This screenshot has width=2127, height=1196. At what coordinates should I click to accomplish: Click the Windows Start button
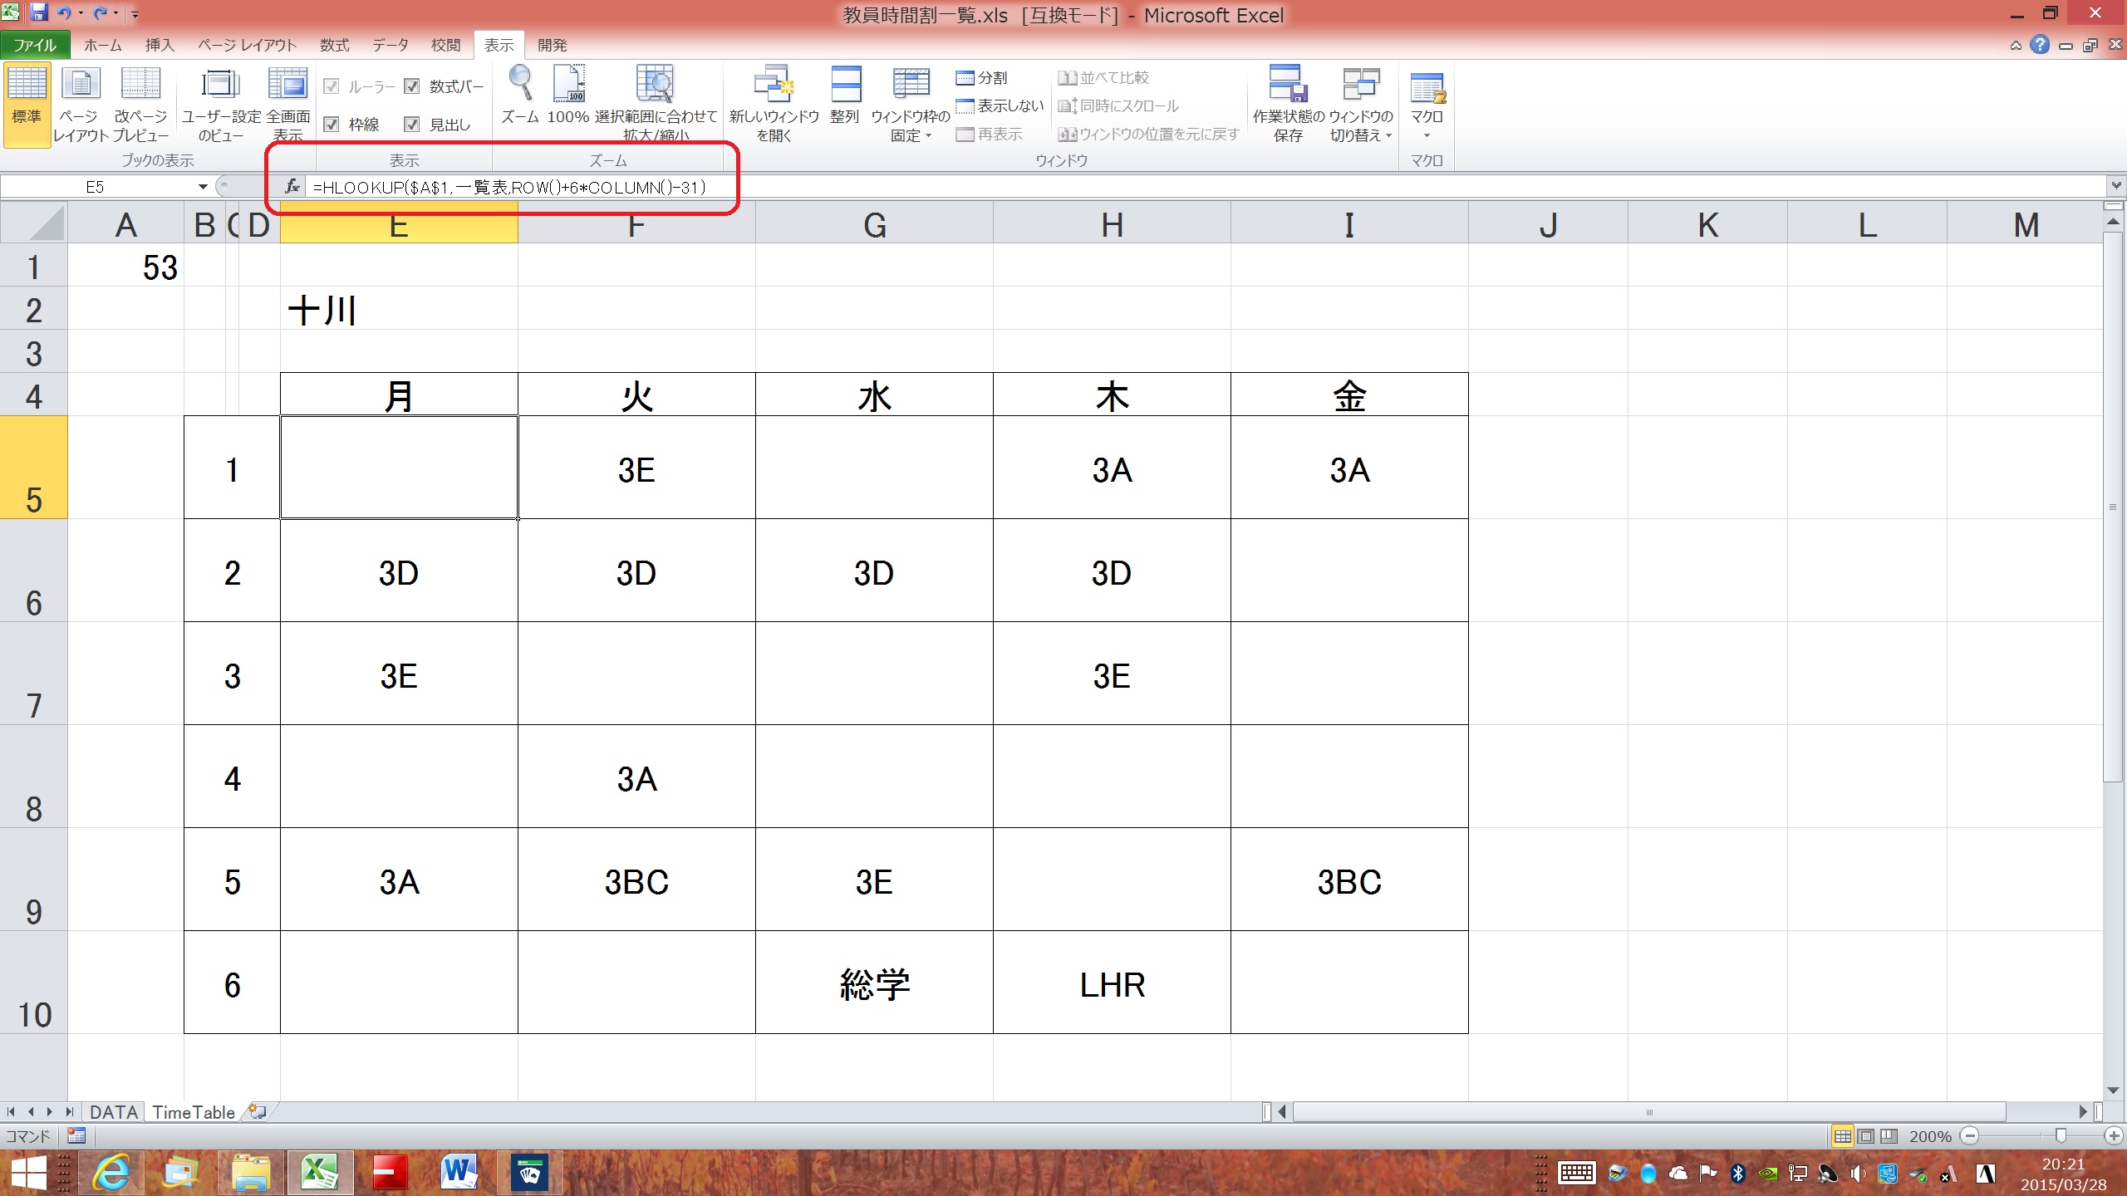(29, 1173)
